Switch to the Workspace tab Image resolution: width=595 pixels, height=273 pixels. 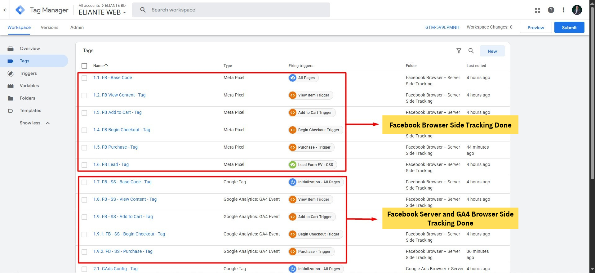[x=19, y=27]
